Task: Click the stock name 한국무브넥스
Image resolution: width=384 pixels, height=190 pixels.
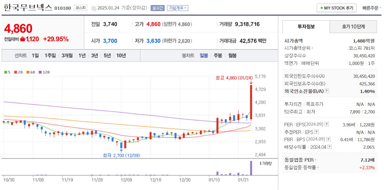Action: [28, 8]
